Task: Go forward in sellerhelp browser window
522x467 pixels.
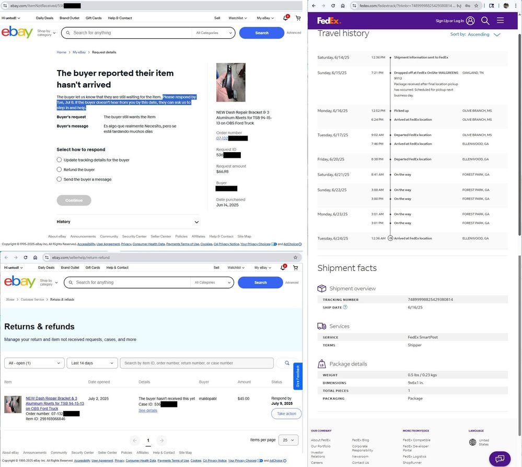Action: [x=16, y=257]
